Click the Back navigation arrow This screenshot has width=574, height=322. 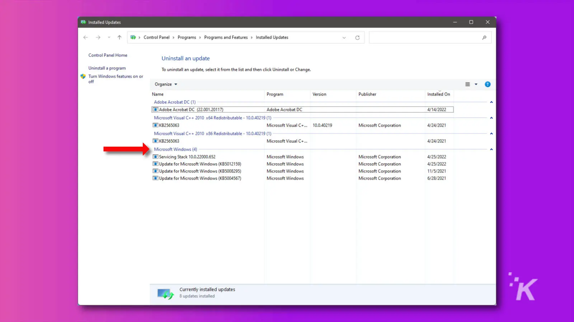[85, 37]
